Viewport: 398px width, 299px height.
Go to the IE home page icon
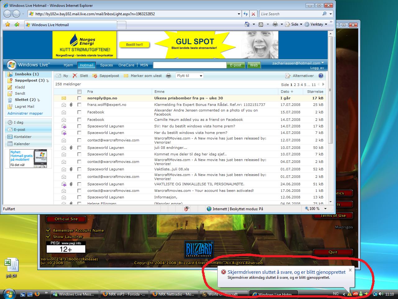coord(247,24)
